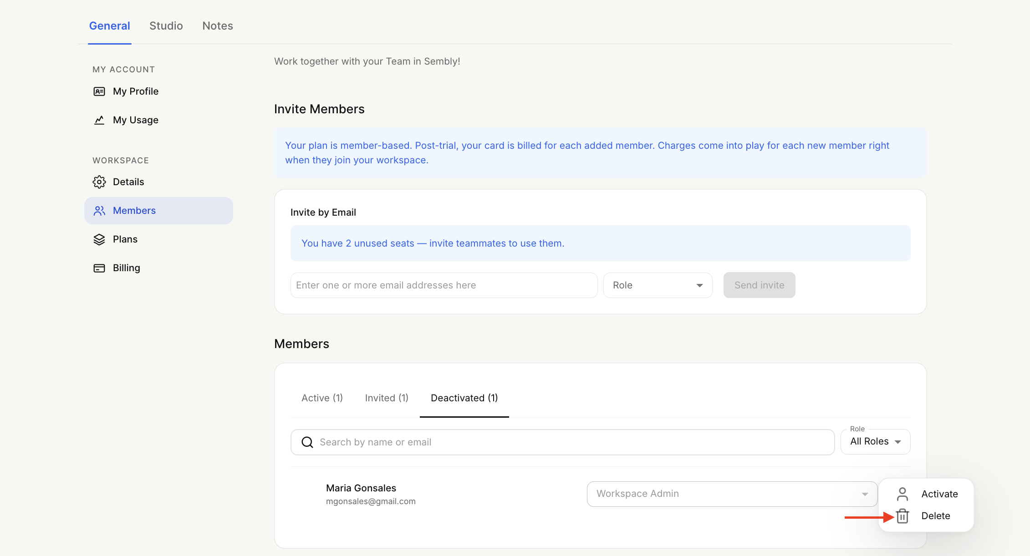Viewport: 1030px width, 556px height.
Task: Open the Role dropdown for invite
Action: (x=658, y=285)
